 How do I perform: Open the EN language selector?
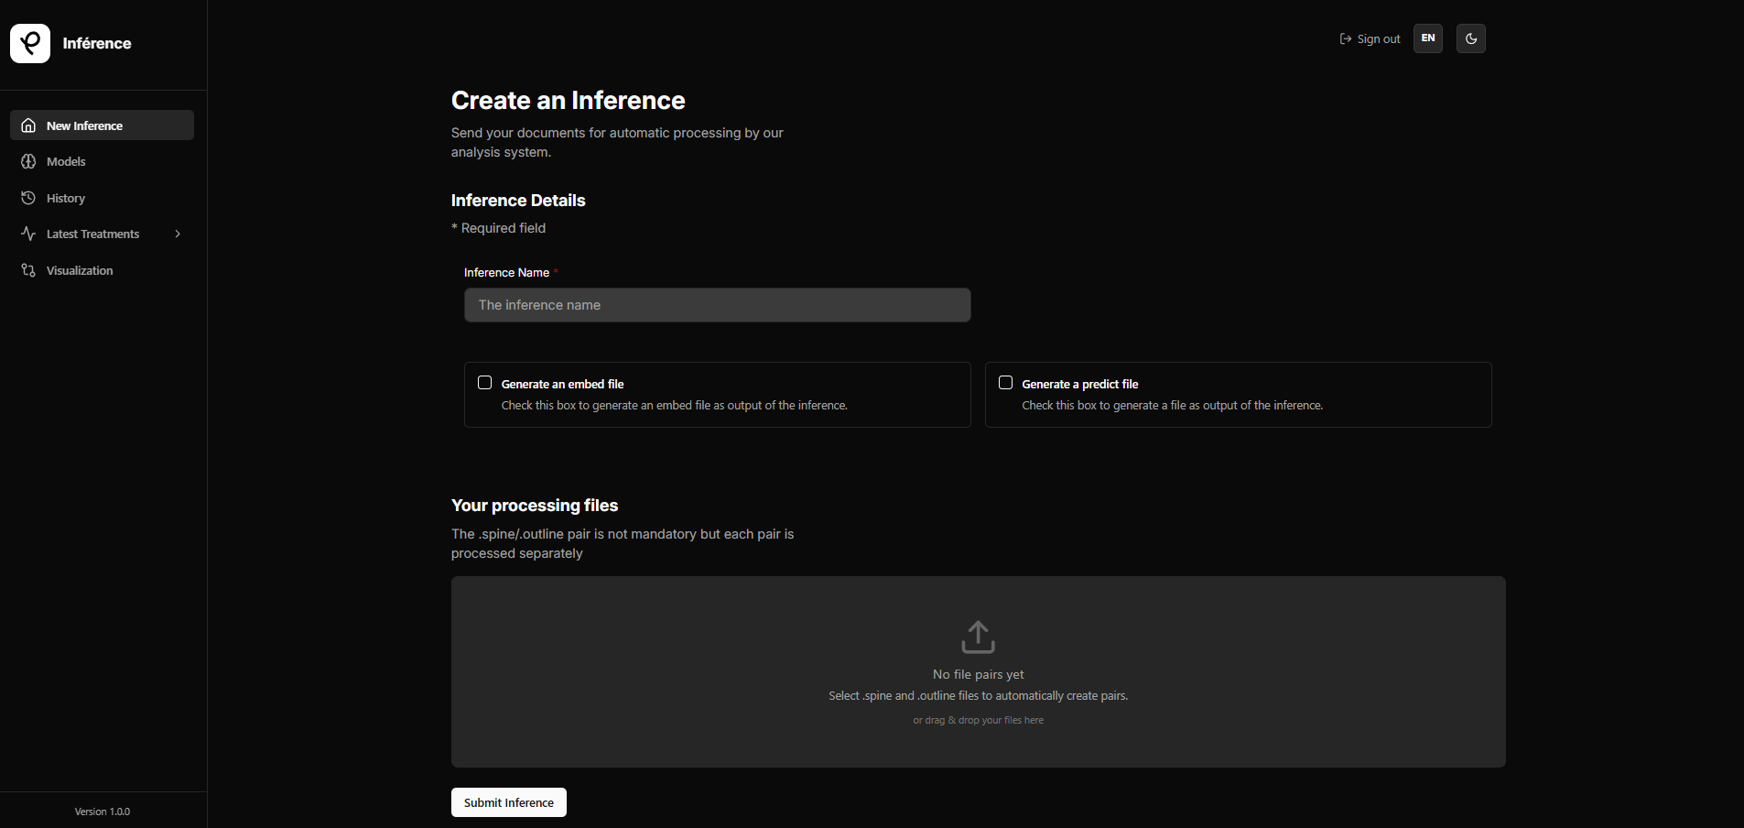click(1427, 38)
